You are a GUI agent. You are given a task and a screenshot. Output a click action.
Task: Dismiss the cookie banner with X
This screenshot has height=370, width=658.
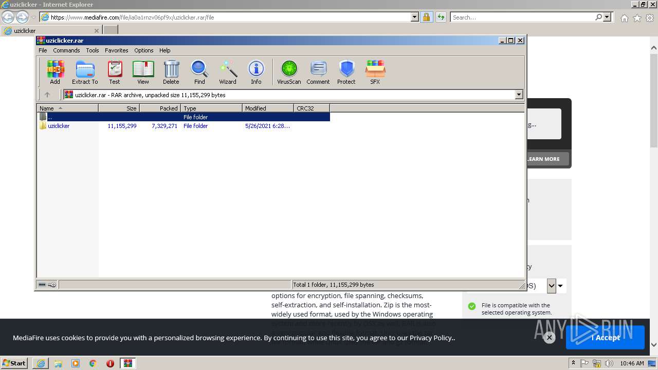tap(549, 338)
